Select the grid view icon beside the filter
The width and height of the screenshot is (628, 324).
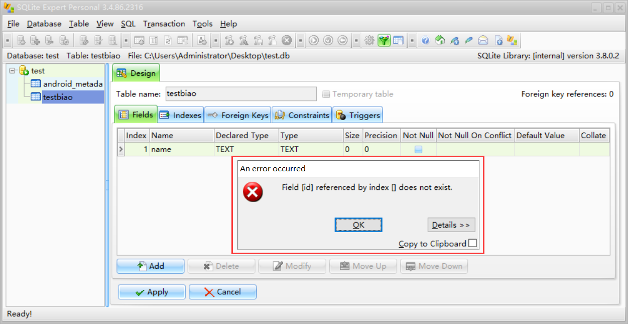pos(398,40)
